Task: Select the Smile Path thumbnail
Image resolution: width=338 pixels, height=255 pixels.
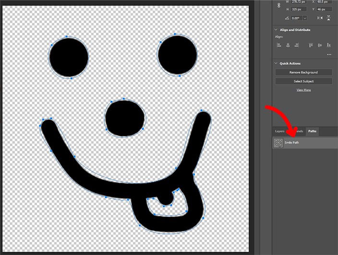Action: (278, 143)
